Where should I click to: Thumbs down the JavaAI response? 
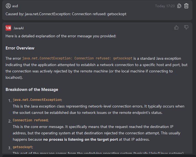186,27
